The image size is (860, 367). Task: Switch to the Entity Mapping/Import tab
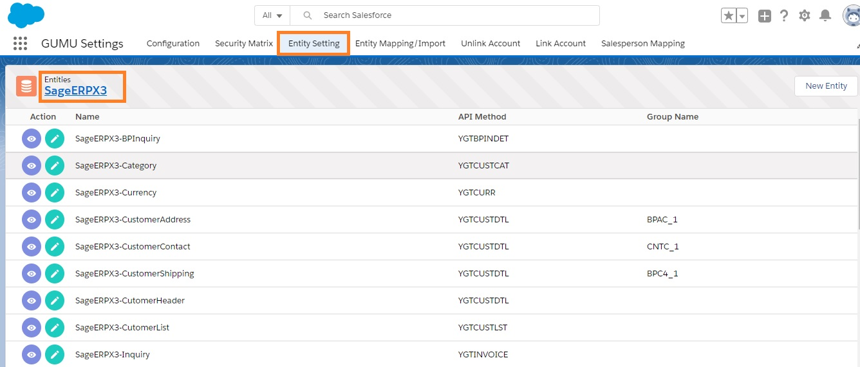coord(400,43)
